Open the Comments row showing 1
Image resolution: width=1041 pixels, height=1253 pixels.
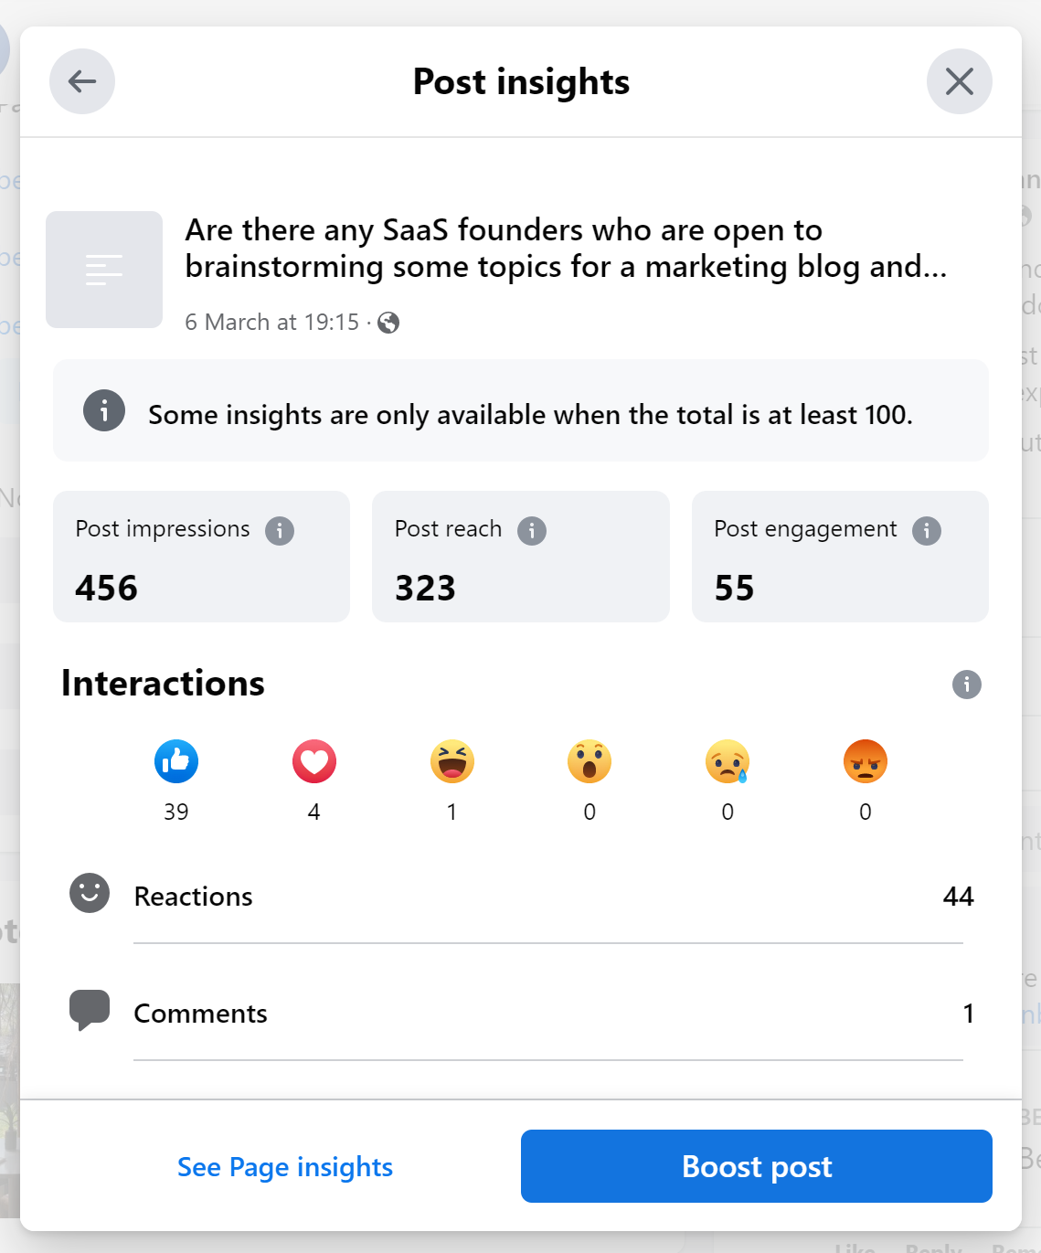coord(521,1013)
